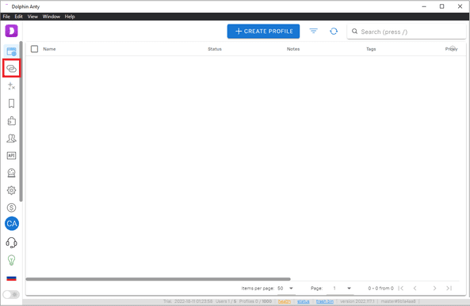Open the View menu
The width and height of the screenshot is (470, 306).
32,17
